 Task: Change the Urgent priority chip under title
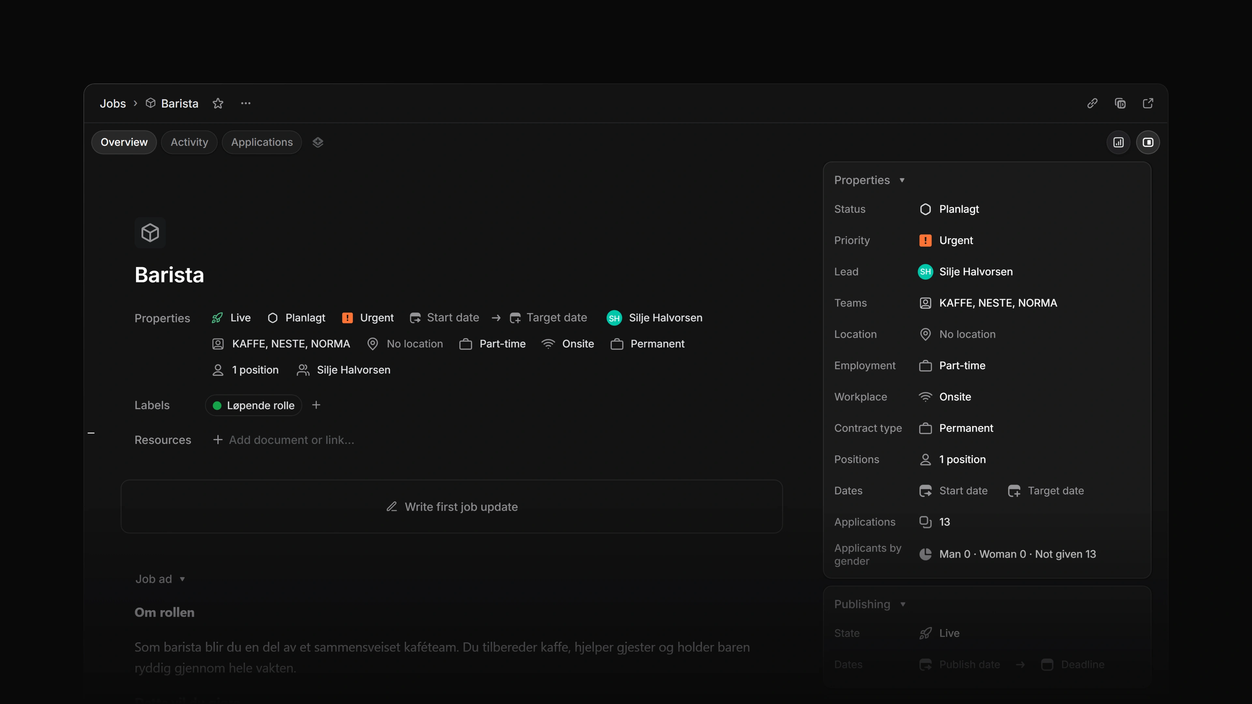click(368, 318)
